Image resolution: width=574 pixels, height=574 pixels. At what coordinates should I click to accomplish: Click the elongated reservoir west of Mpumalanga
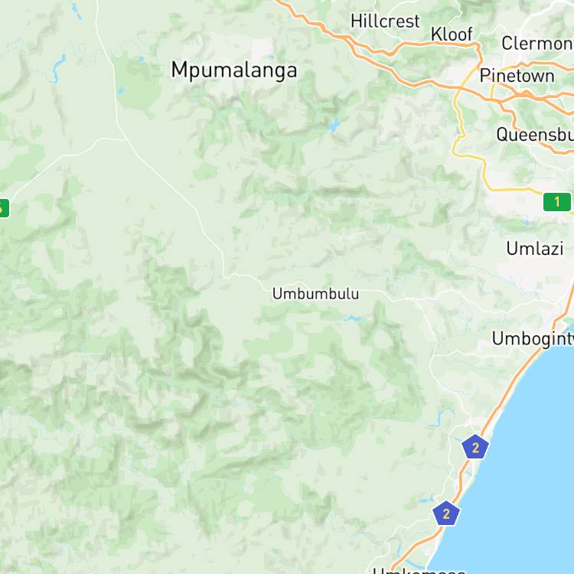point(59,68)
